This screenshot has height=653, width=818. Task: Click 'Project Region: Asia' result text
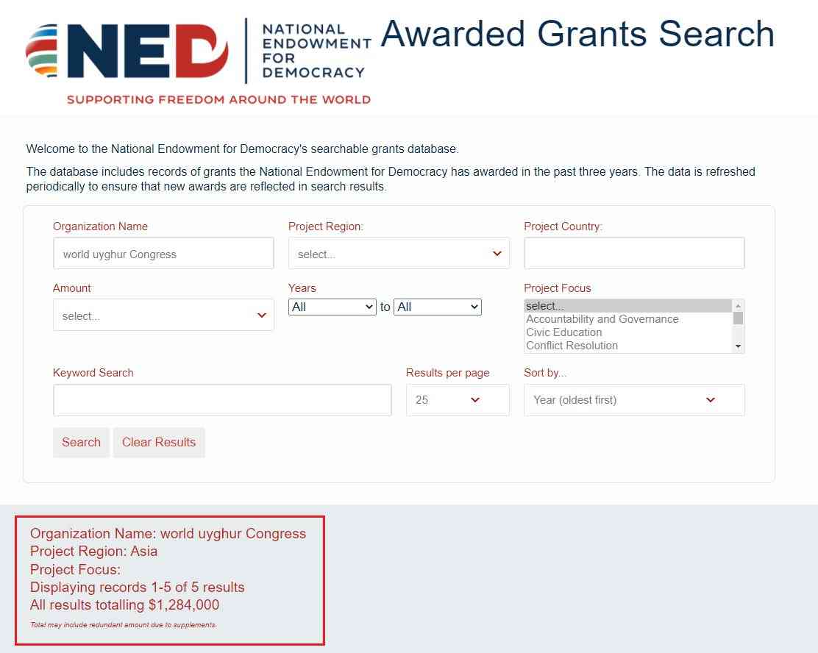click(x=94, y=552)
